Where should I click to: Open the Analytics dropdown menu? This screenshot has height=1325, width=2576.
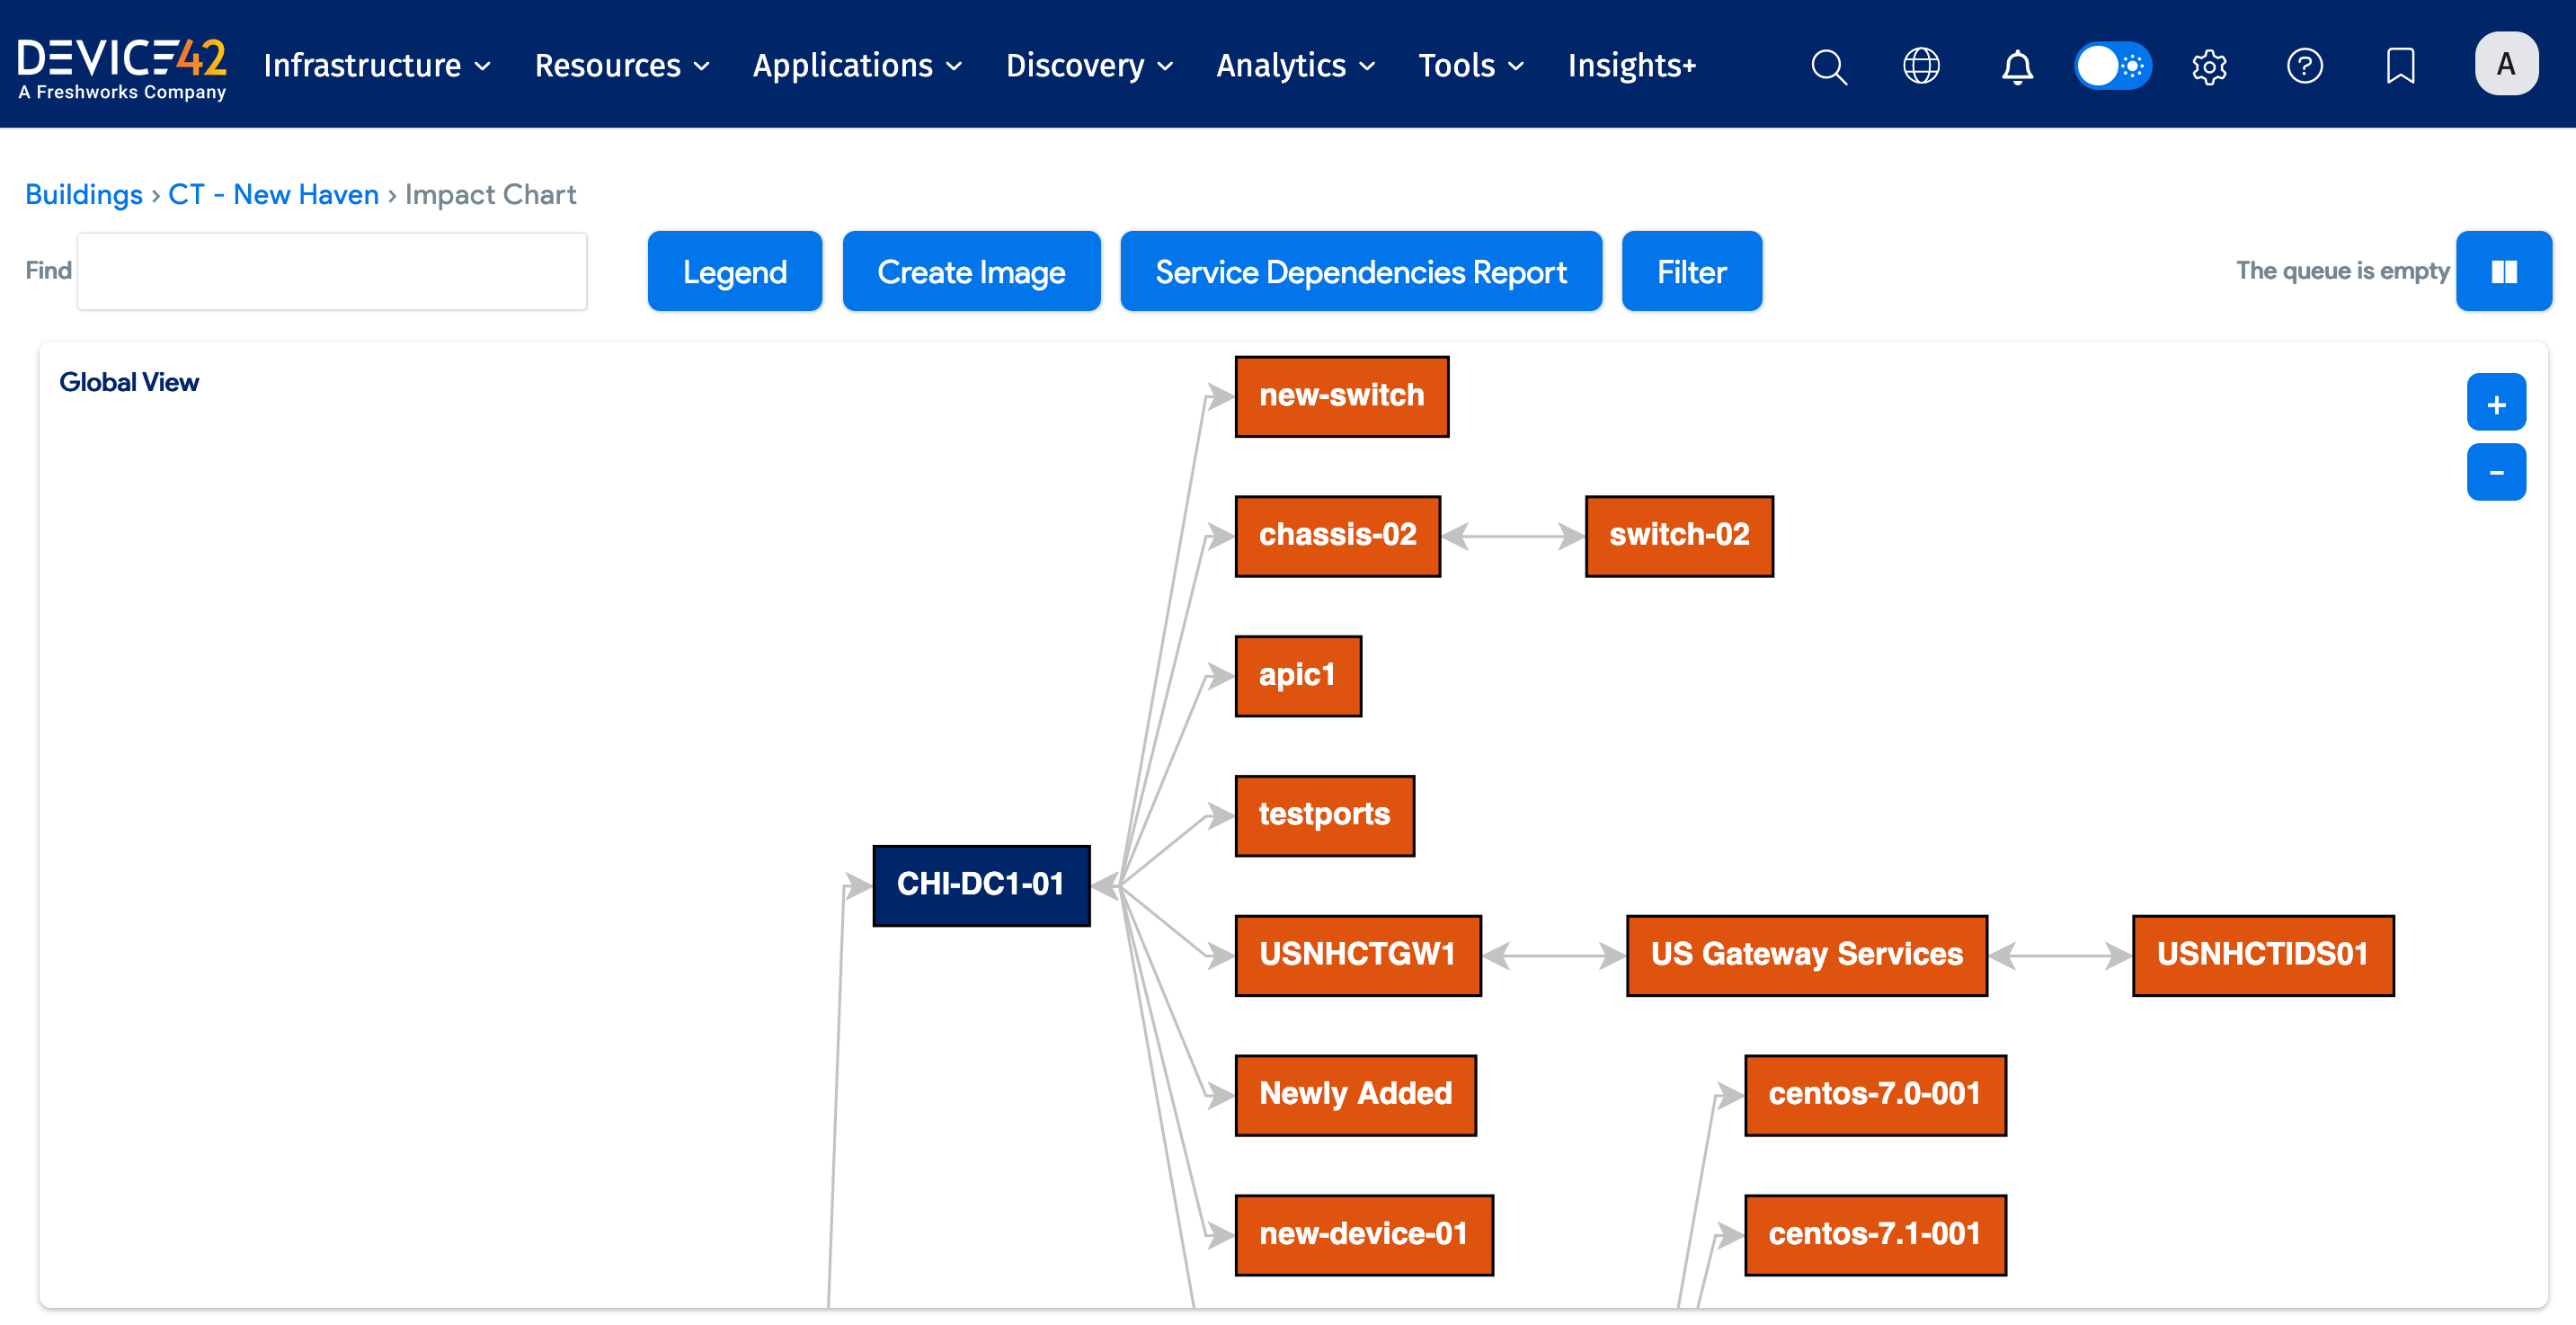click(x=1295, y=66)
